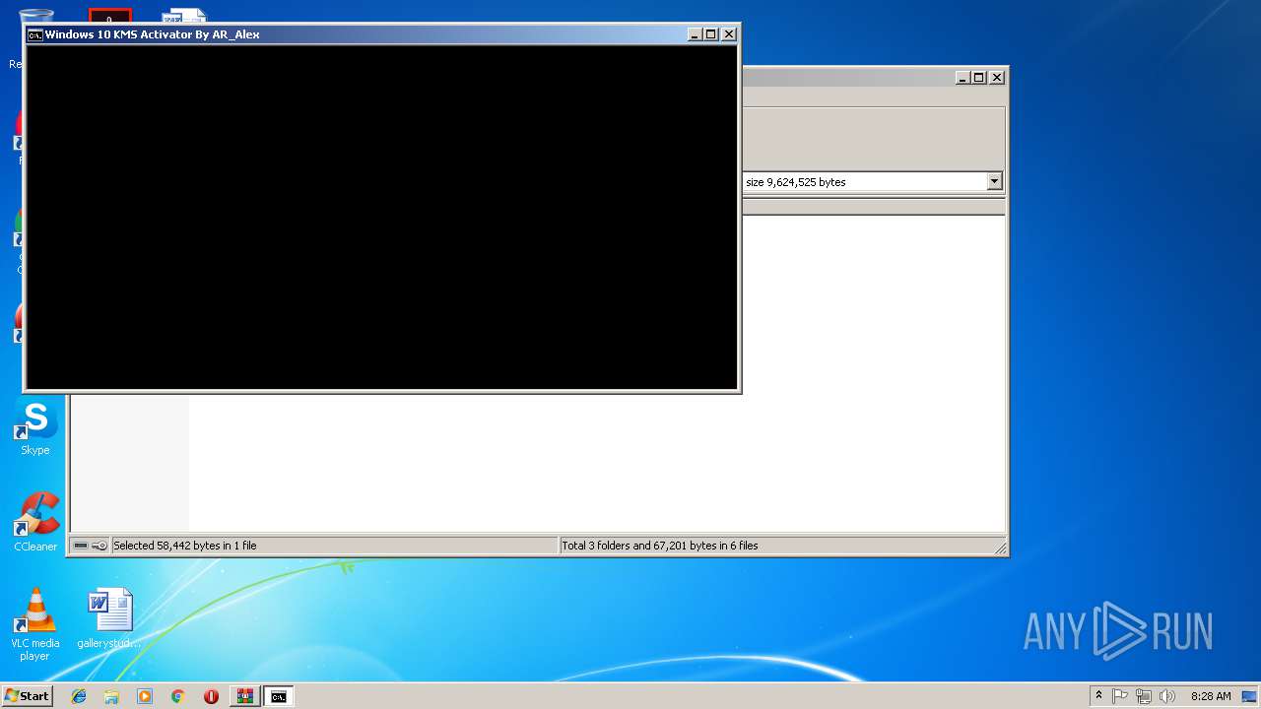Viewport: 1261px width, 709px height.
Task: Open network status tray icon
Action: [1144, 696]
